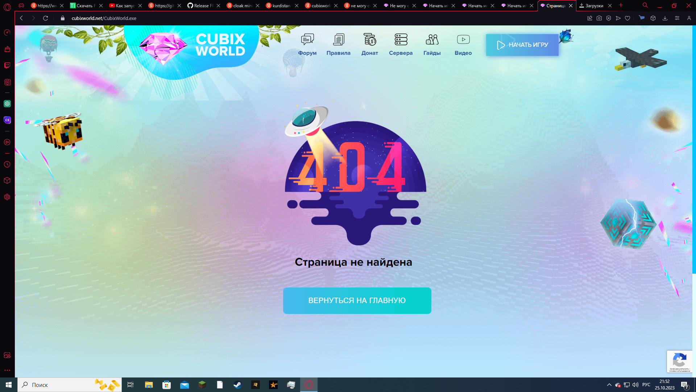Screen dimensions: 696x392
Task: Open the Видео play icon
Action: point(463,40)
